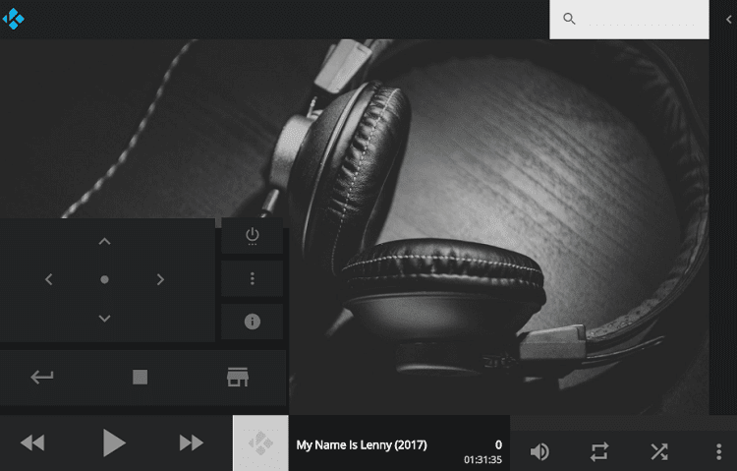Screen dimensions: 737x471
Task: Open the home store icon on remote
Action: tap(237, 377)
